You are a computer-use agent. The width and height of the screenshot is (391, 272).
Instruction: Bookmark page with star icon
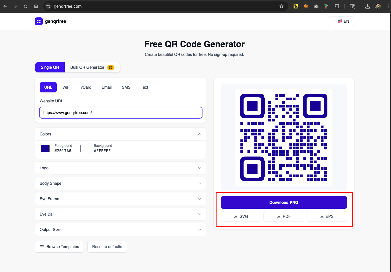[281, 6]
